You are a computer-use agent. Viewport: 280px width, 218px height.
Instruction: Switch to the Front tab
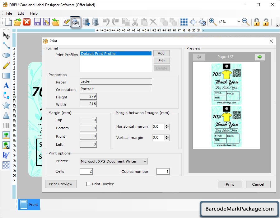pos(29,204)
